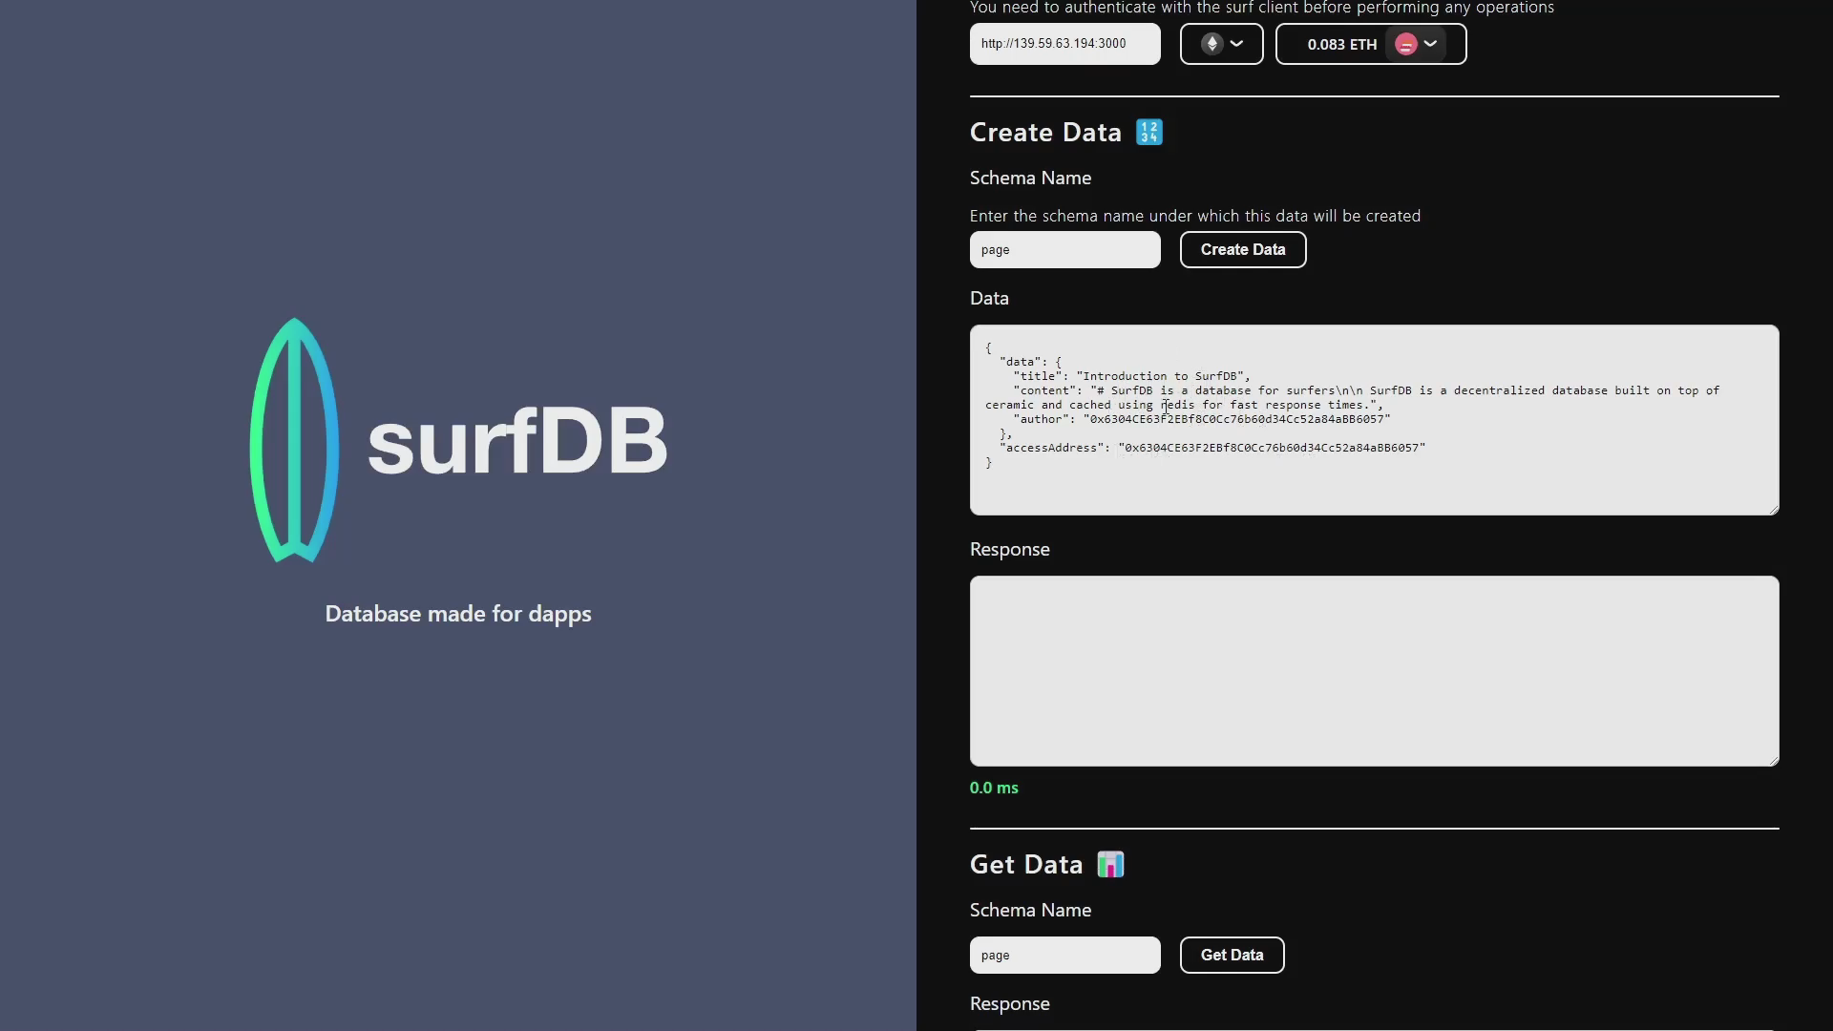Click the bar chart emoji beside Get Data
1833x1031 pixels.
1110,865
